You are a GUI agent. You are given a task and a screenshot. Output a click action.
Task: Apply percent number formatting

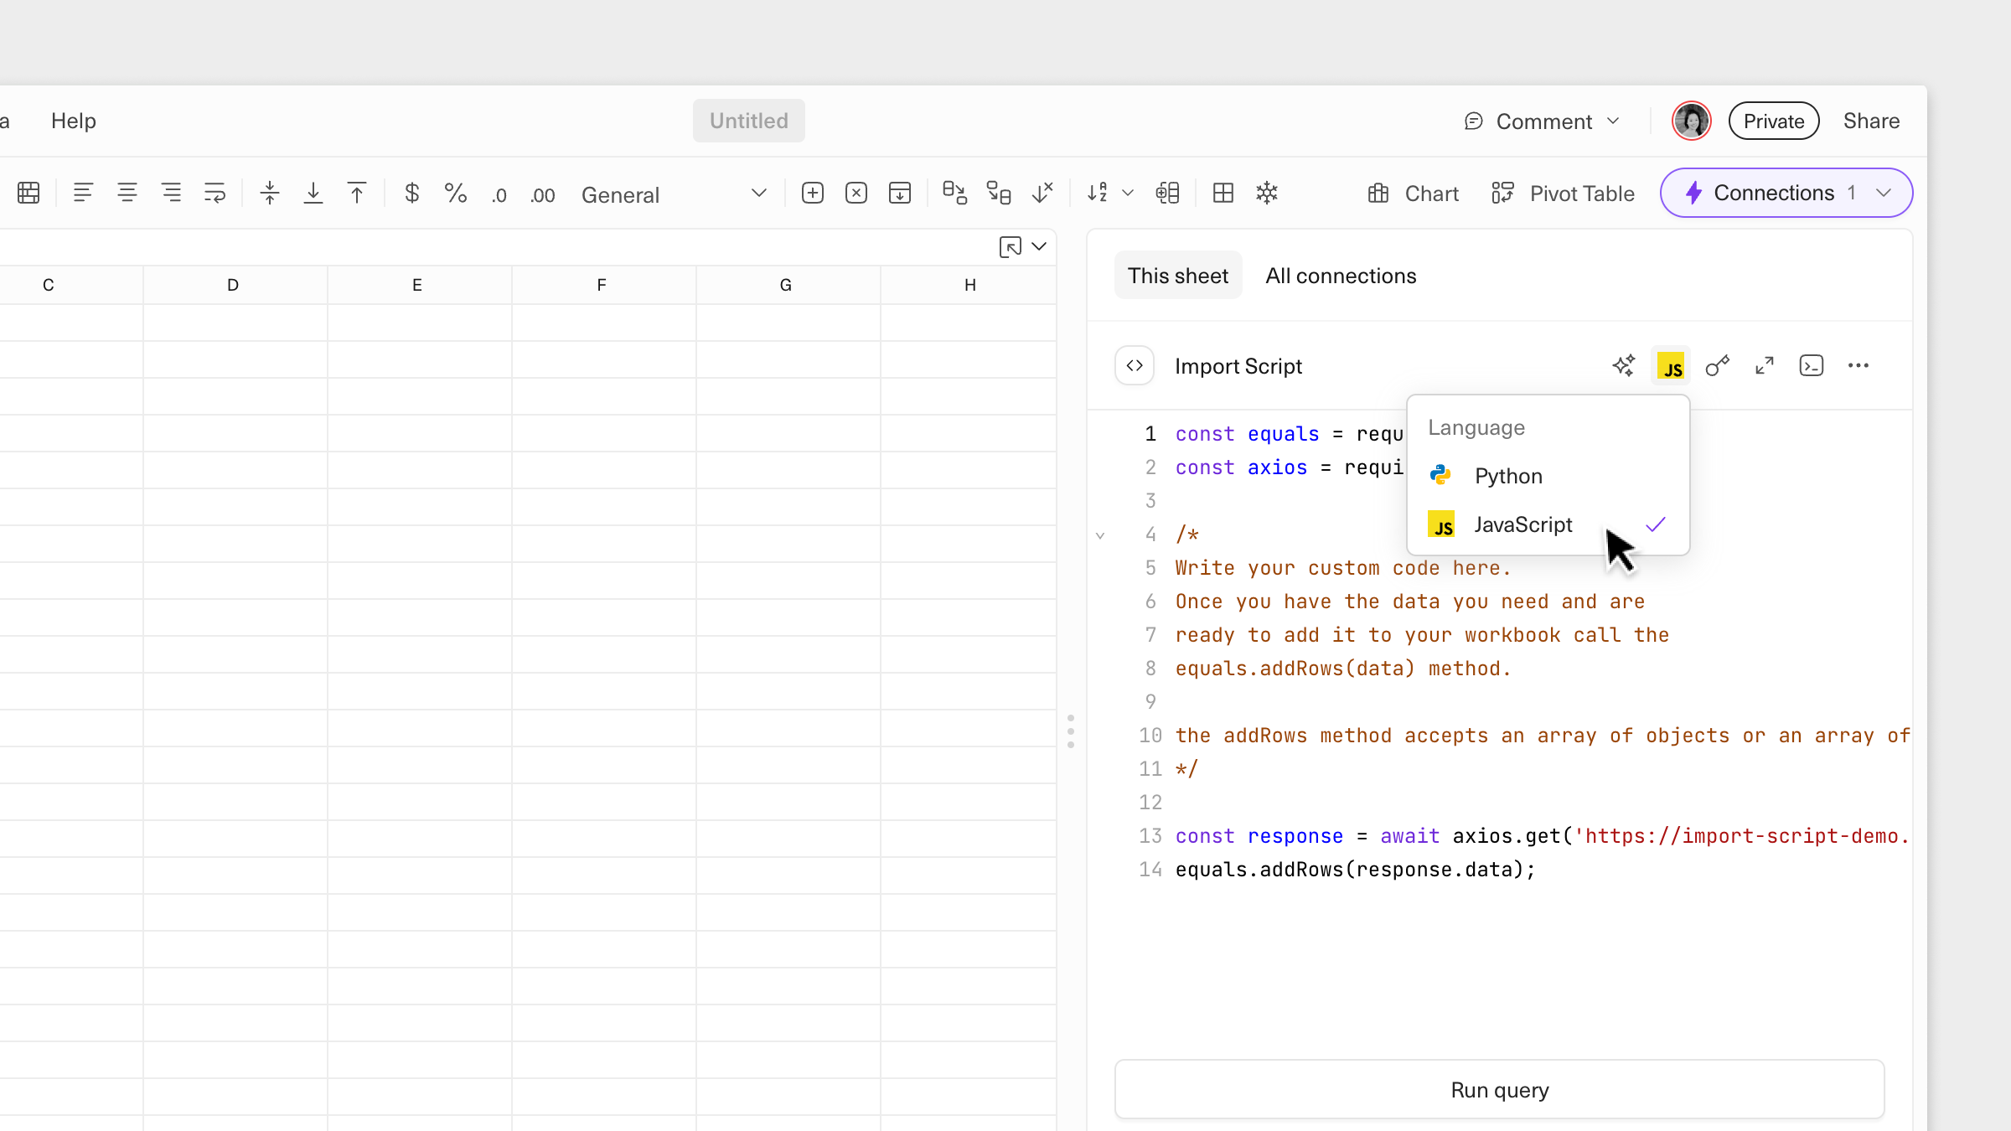pos(456,193)
